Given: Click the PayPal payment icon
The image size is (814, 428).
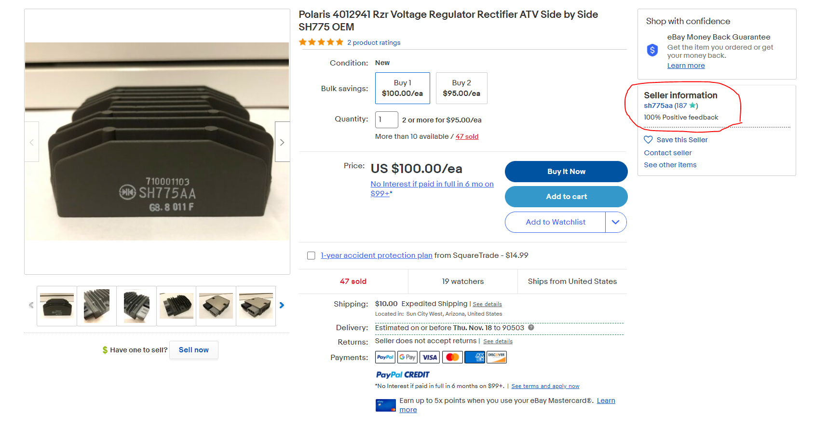Looking at the screenshot, I should [385, 357].
